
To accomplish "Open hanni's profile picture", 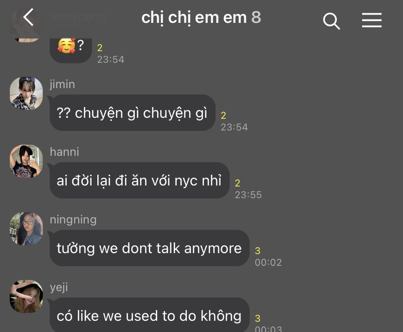I will [x=26, y=161].
